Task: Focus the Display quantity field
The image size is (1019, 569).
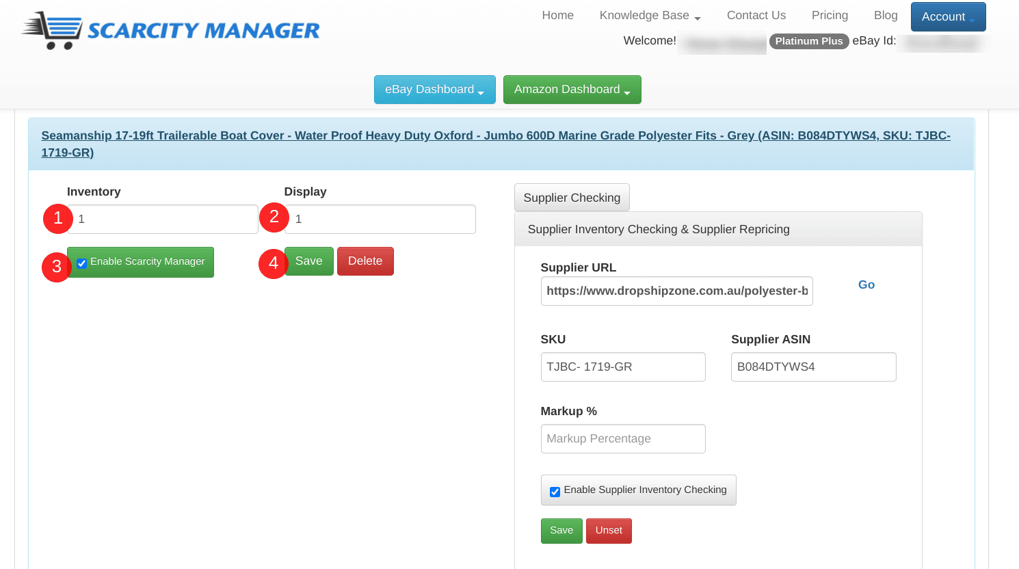Action: (x=380, y=219)
